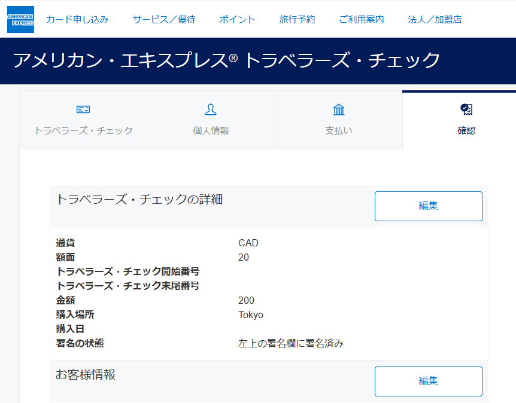
Task: Click the お客様情報 heading
Action: [86, 375]
